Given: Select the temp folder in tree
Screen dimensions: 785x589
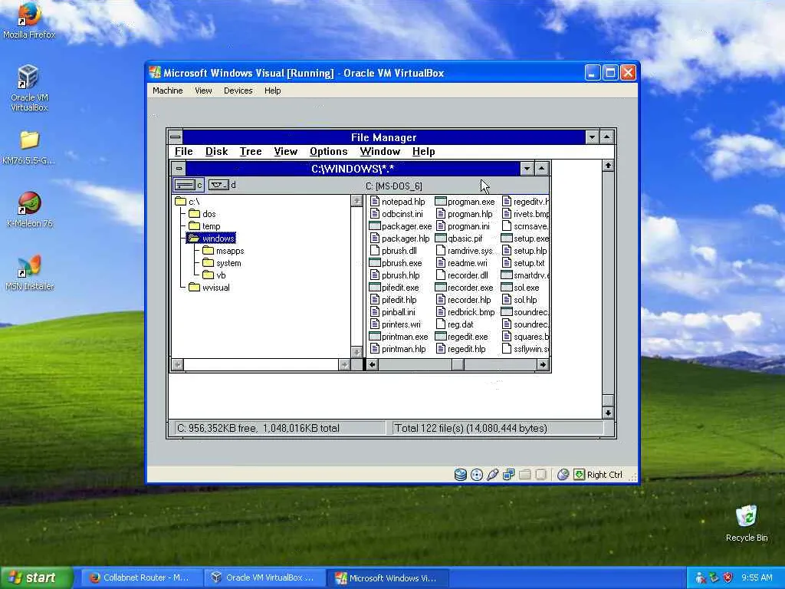Looking at the screenshot, I should click(x=204, y=226).
